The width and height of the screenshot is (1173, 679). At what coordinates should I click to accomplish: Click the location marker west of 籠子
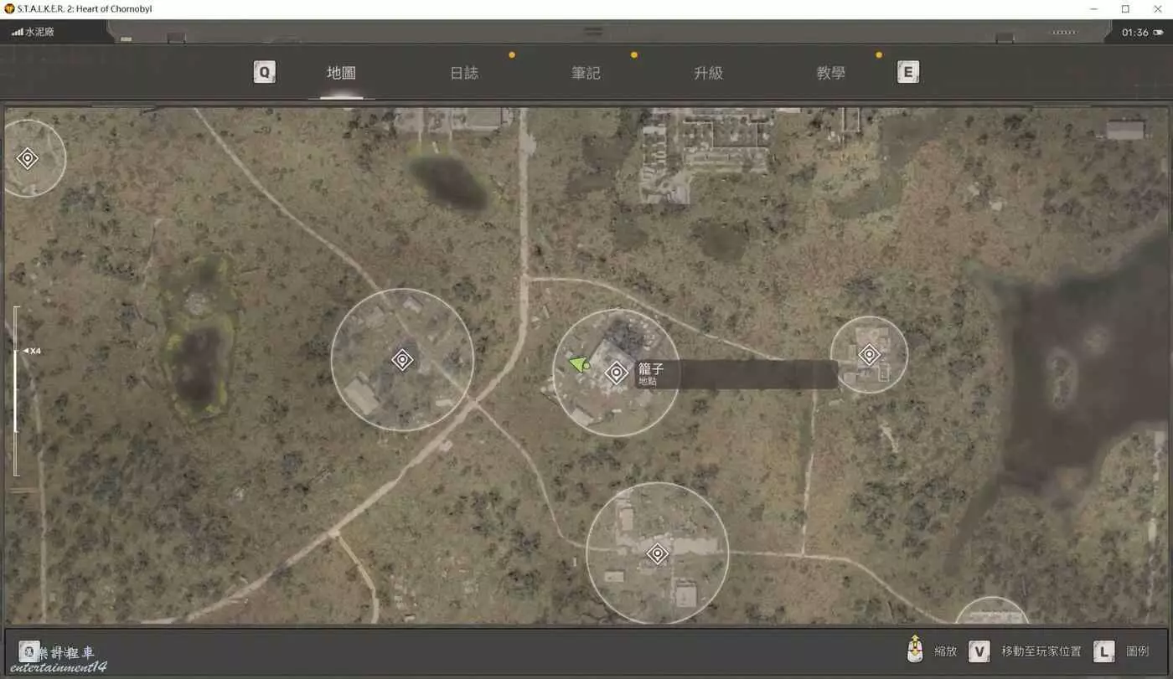402,360
